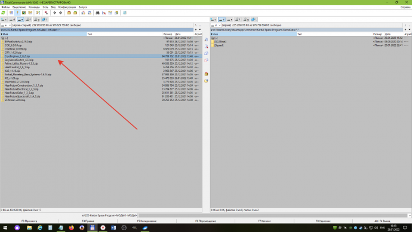412x232 pixels.
Task: Click F3 Просмотр button
Action: click(29, 221)
